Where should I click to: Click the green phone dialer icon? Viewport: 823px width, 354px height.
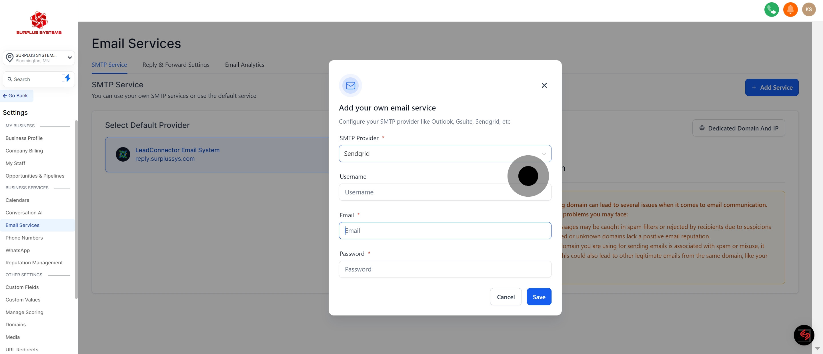pyautogui.click(x=771, y=10)
